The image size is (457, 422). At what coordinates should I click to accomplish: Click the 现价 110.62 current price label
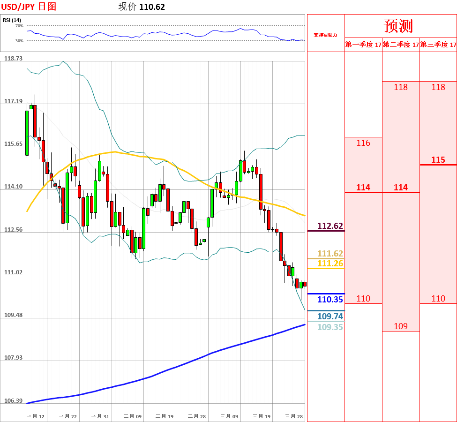(x=142, y=7)
